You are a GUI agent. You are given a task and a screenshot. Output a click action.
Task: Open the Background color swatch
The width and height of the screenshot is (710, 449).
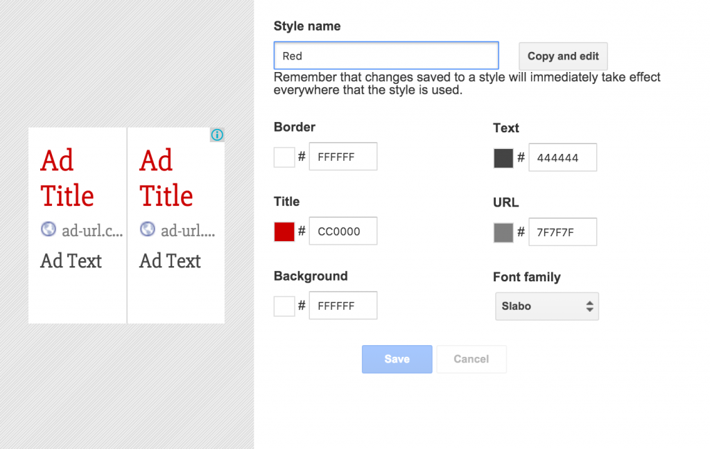tap(284, 306)
